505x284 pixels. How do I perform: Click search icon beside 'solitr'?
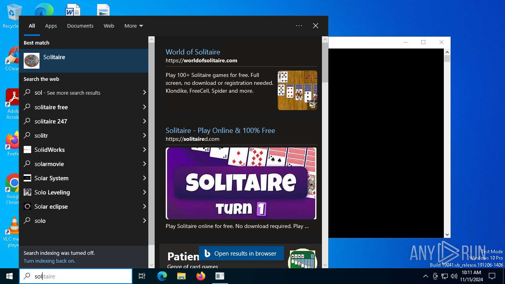point(27,135)
